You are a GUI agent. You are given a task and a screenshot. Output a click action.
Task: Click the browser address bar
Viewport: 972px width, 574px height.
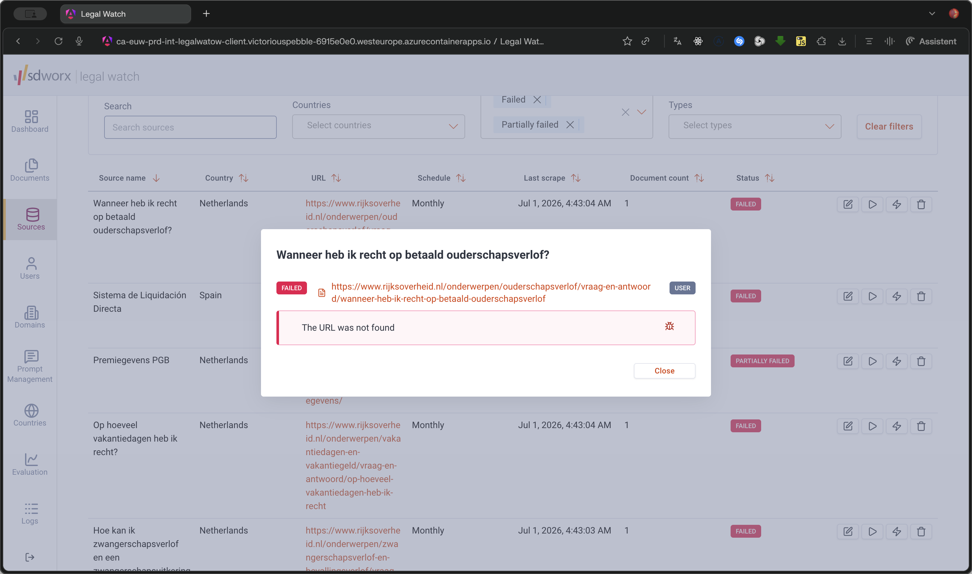coord(329,41)
